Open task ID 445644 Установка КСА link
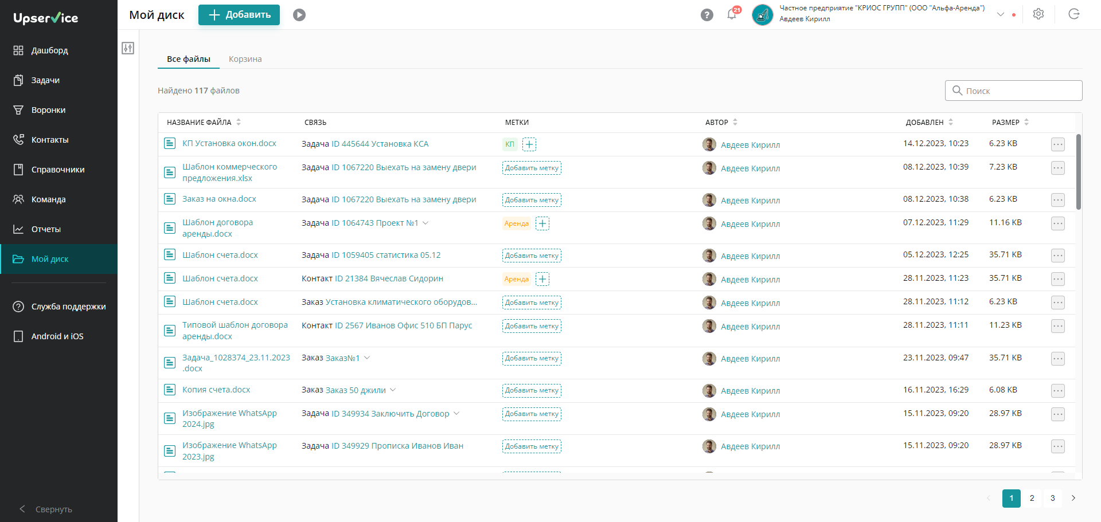 tap(380, 144)
